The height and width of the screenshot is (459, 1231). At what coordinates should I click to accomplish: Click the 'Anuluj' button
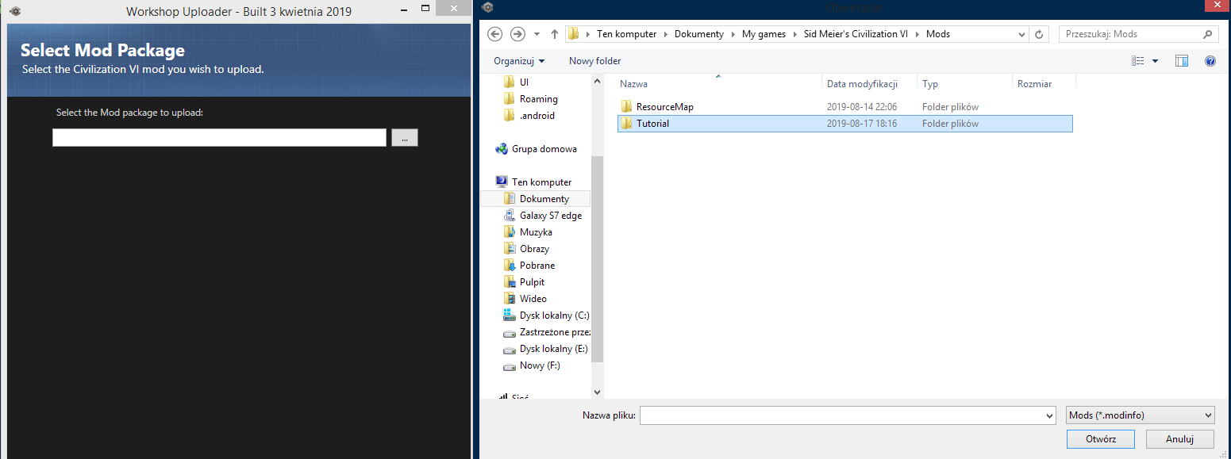(x=1180, y=438)
